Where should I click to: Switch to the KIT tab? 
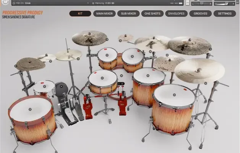[x=79, y=13]
